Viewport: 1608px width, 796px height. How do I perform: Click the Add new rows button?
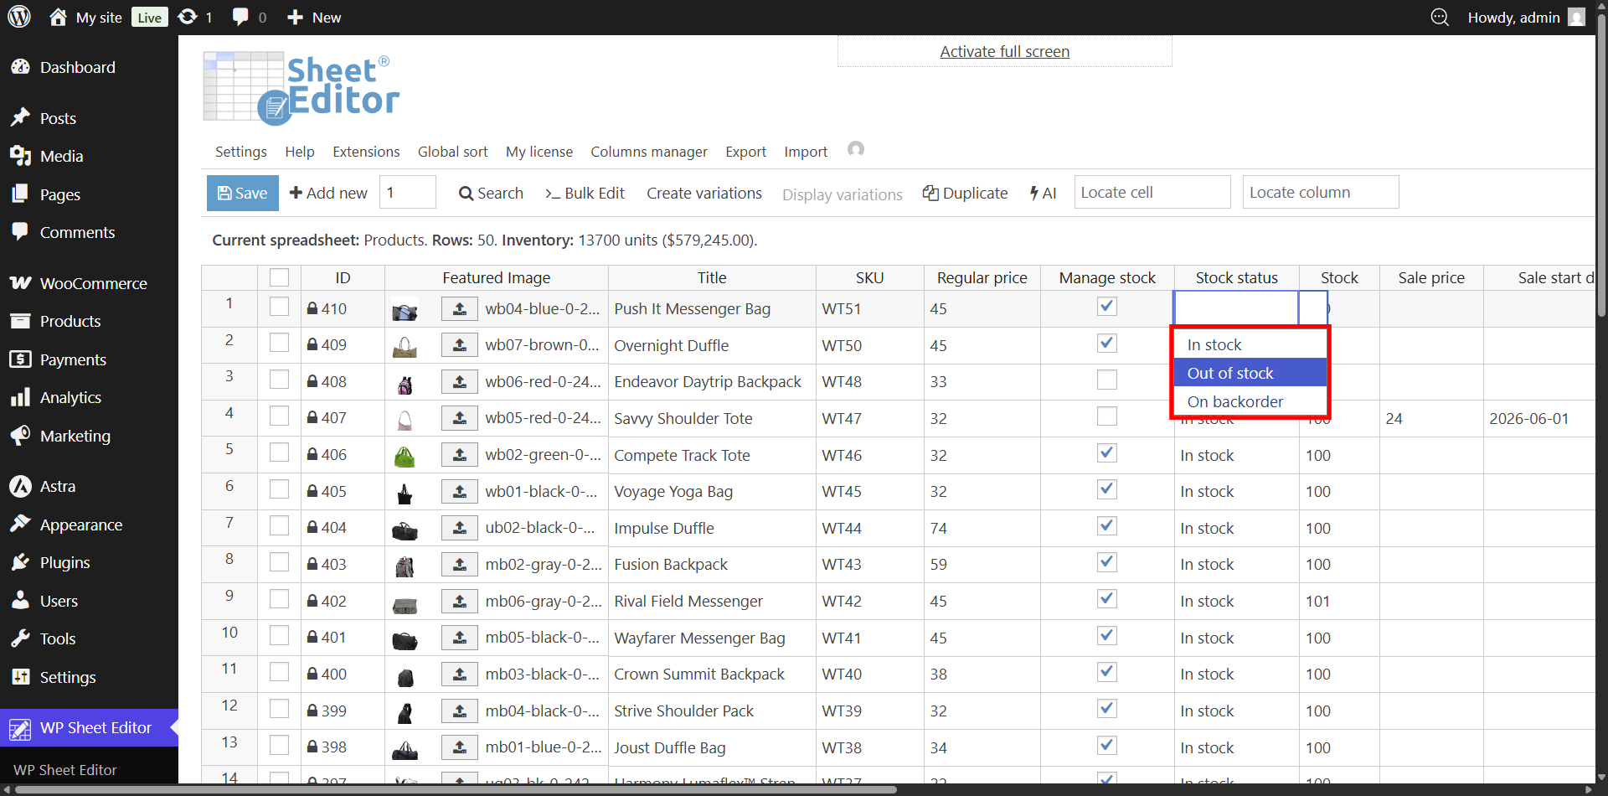(x=328, y=193)
